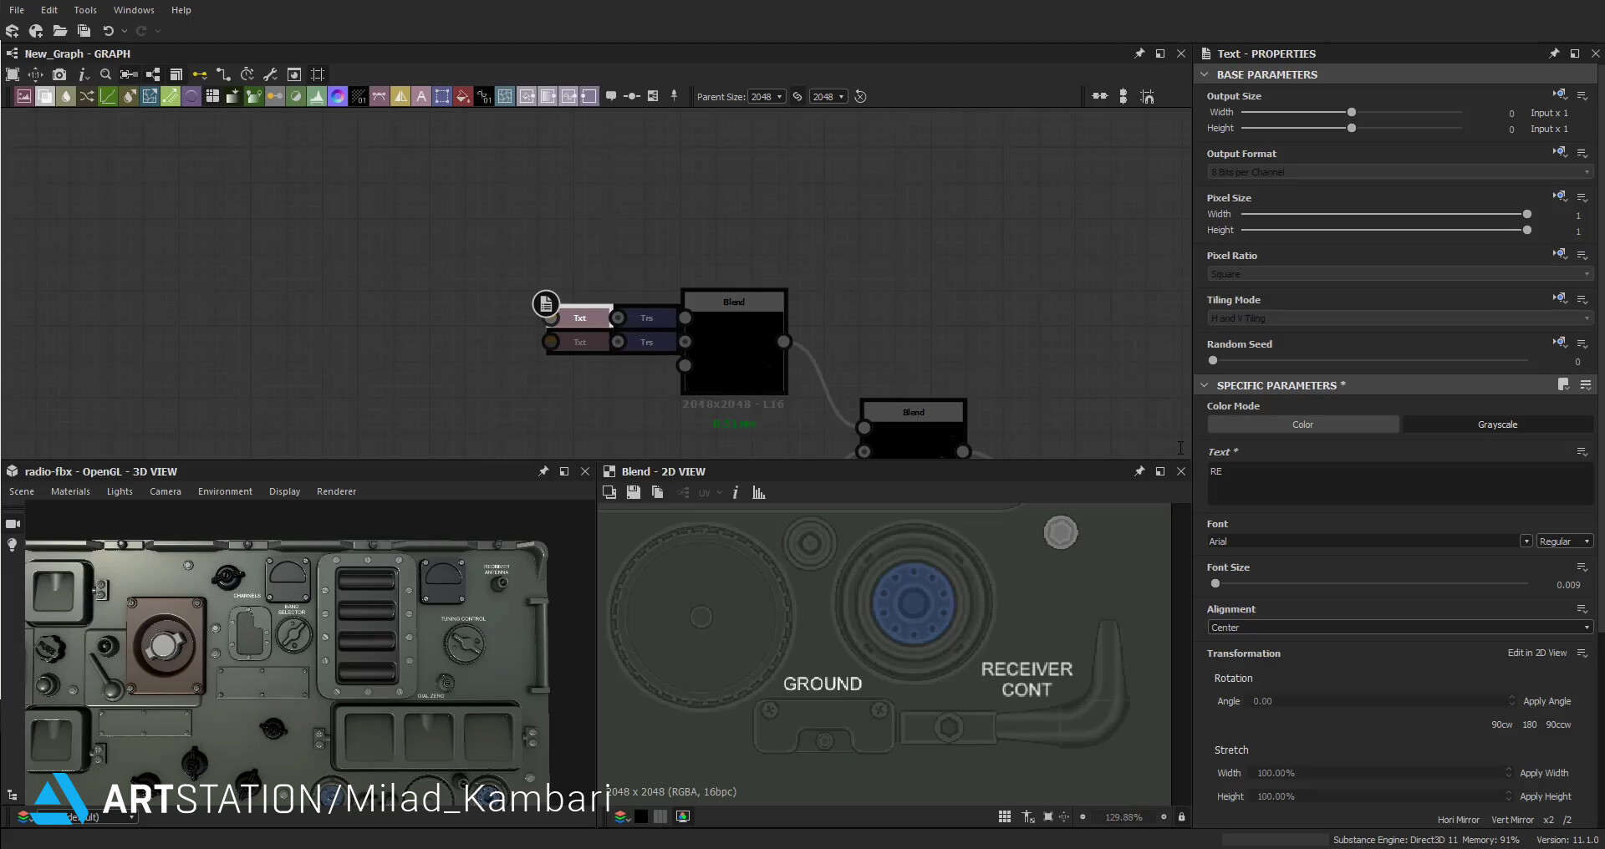Pin the Text Properties panel

pyautogui.click(x=1555, y=53)
